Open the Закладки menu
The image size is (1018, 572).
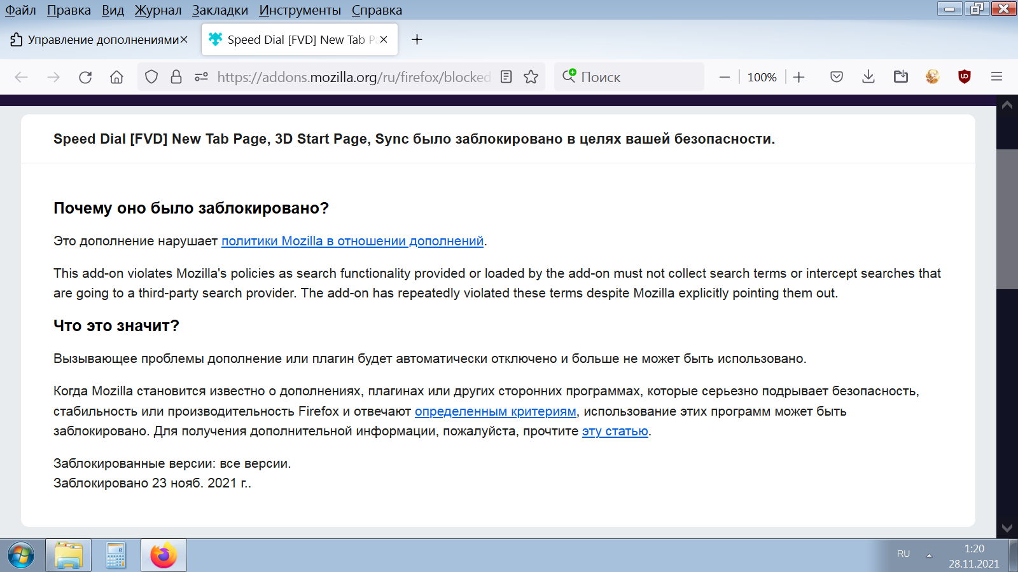click(220, 10)
